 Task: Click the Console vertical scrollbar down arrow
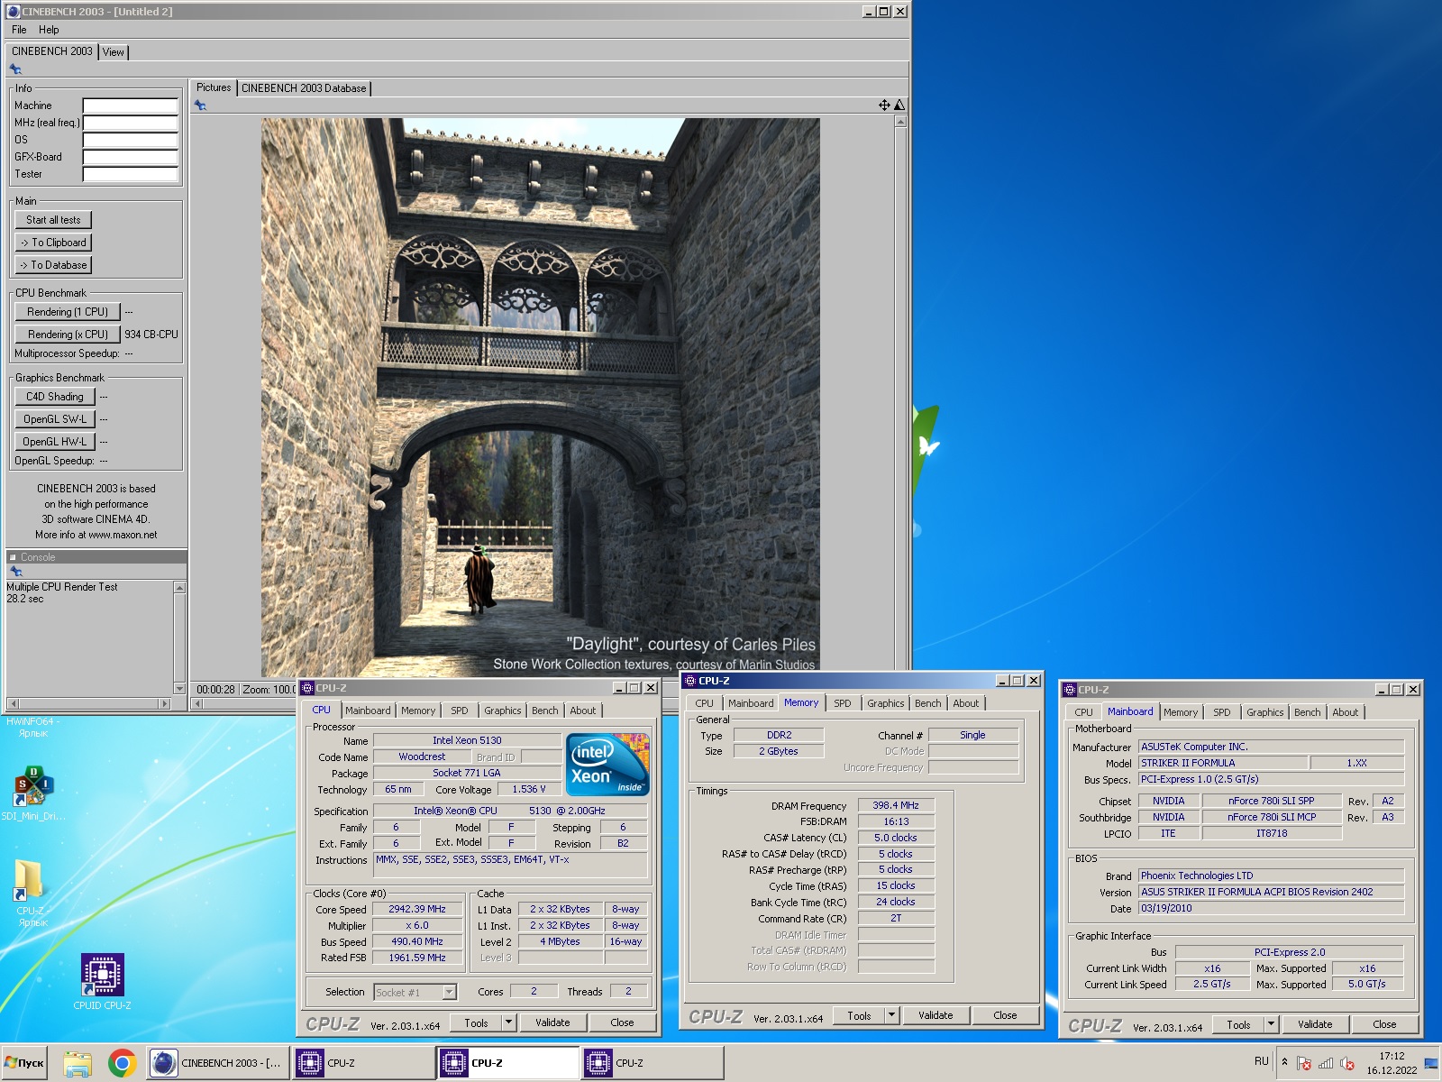pos(179,689)
